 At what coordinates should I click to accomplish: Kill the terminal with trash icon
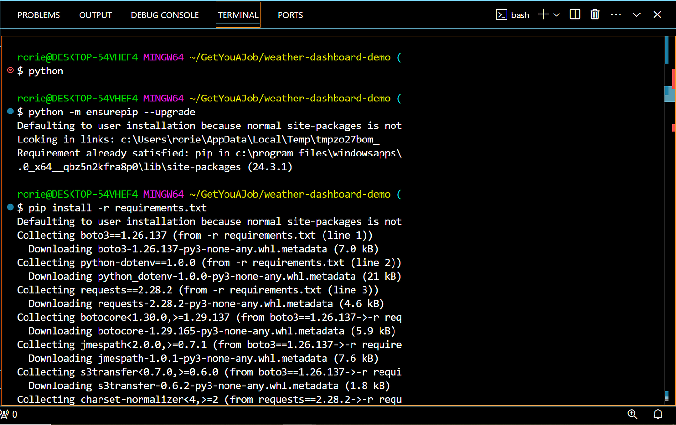point(595,14)
